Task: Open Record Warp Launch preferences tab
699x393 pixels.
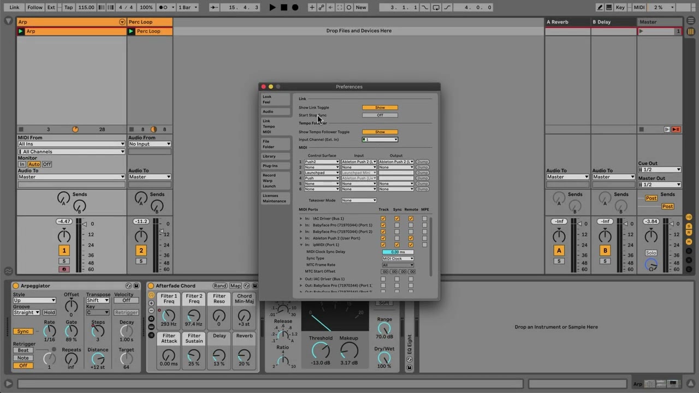Action: pos(274,181)
